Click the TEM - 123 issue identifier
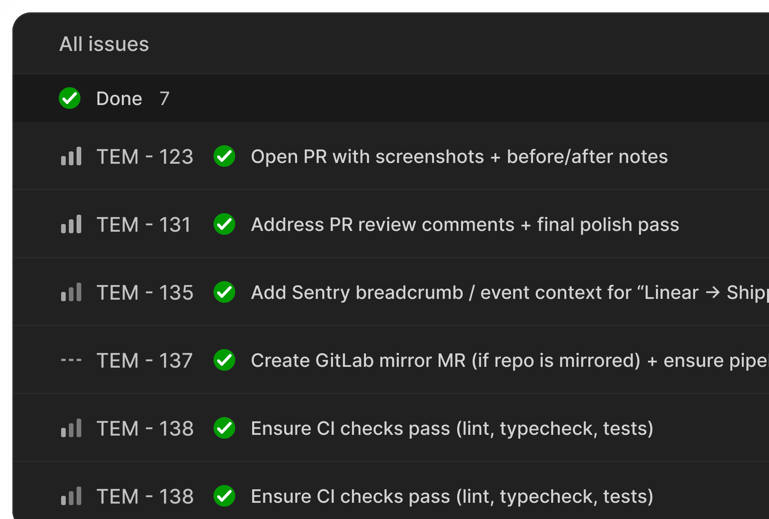 pos(145,156)
